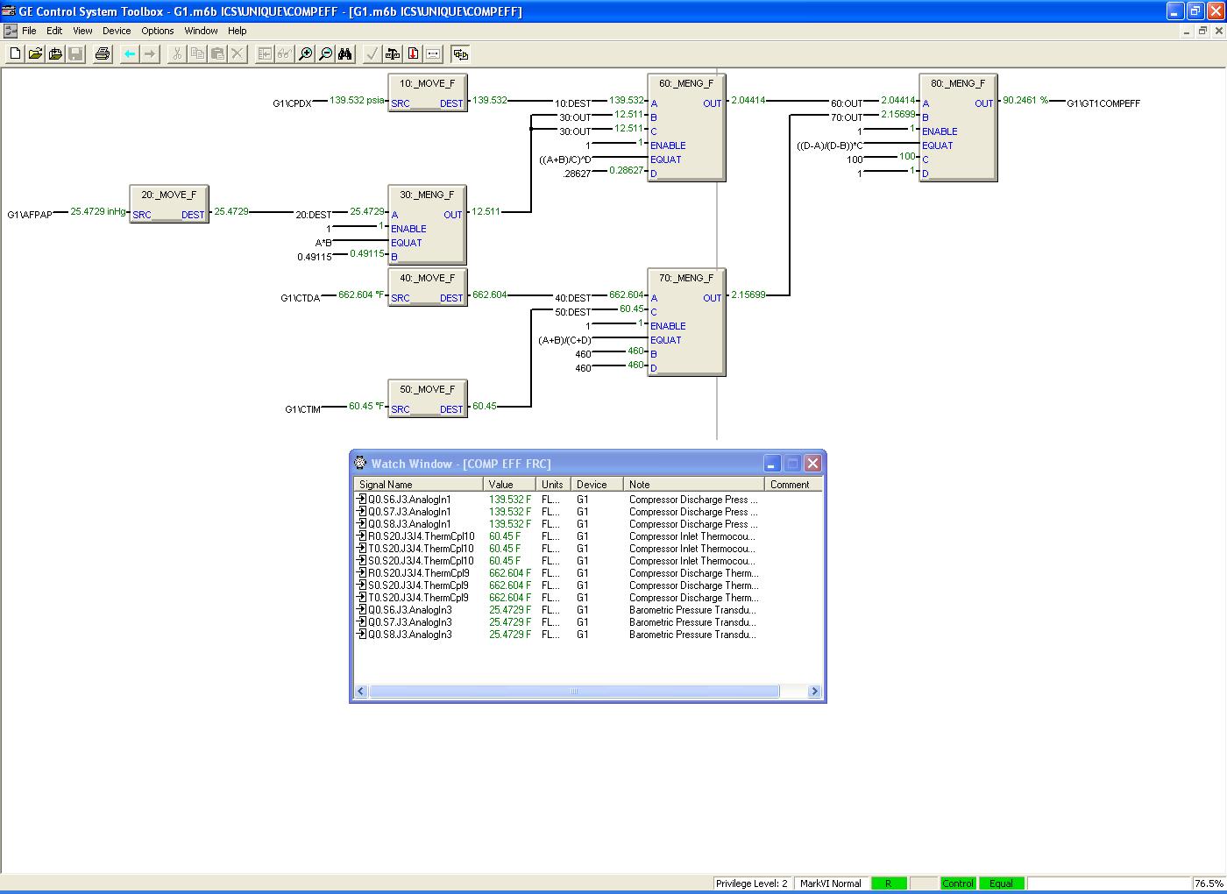
Task: Sort by the Signal Name column header
Action: 418,484
